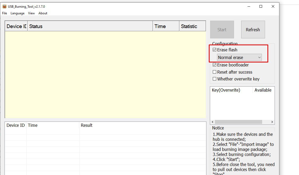Click Device ID header in result table
This screenshot has height=175, width=299.
16,125
